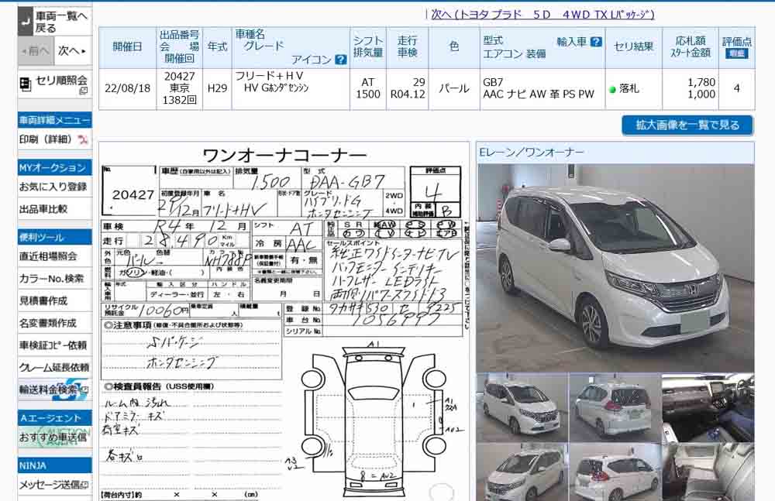
Task: Click the bid amount 1,780 cell
Action: tap(690, 88)
